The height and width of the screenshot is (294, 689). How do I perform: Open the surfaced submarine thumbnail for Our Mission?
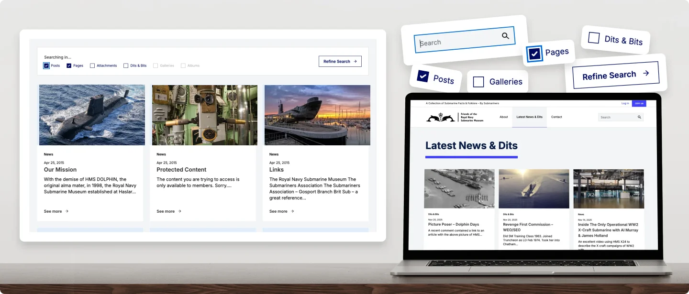point(92,115)
